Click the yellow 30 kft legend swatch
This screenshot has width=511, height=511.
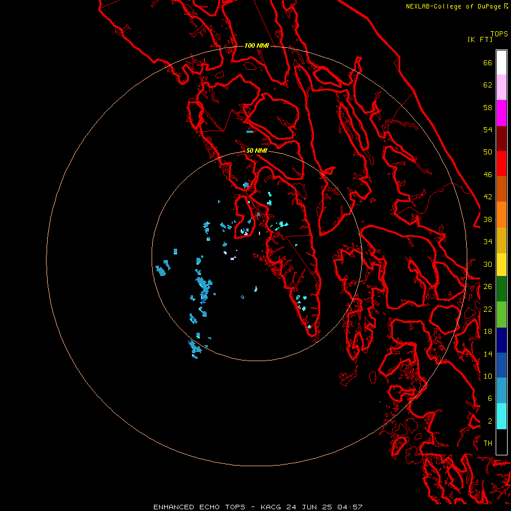[501, 265]
